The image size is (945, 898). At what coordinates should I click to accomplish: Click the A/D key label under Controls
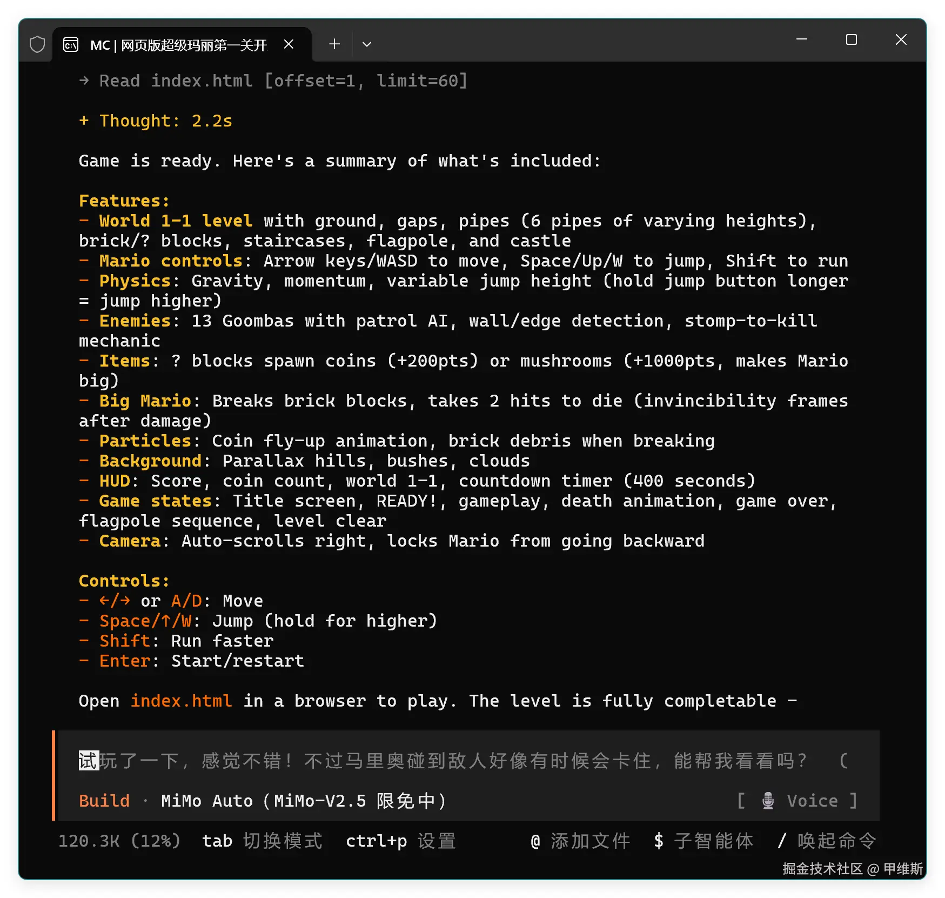[186, 601]
